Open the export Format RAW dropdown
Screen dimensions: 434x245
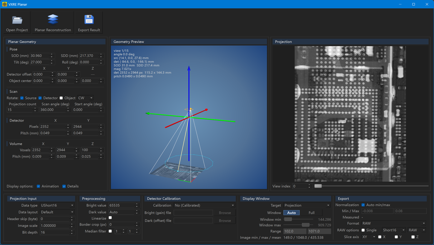click(x=394, y=223)
